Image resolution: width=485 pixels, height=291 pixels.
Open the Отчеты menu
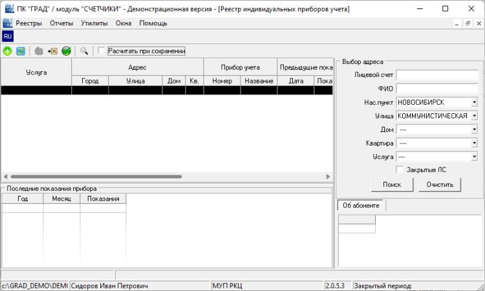pyautogui.click(x=61, y=23)
